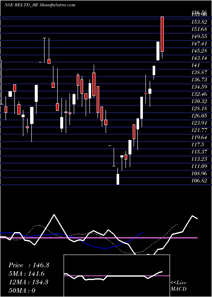Select the 130.32 price axis label
This screenshot has height=297, width=212.
[199, 101]
